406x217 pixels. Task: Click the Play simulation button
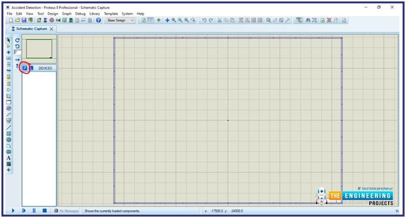coord(14,211)
